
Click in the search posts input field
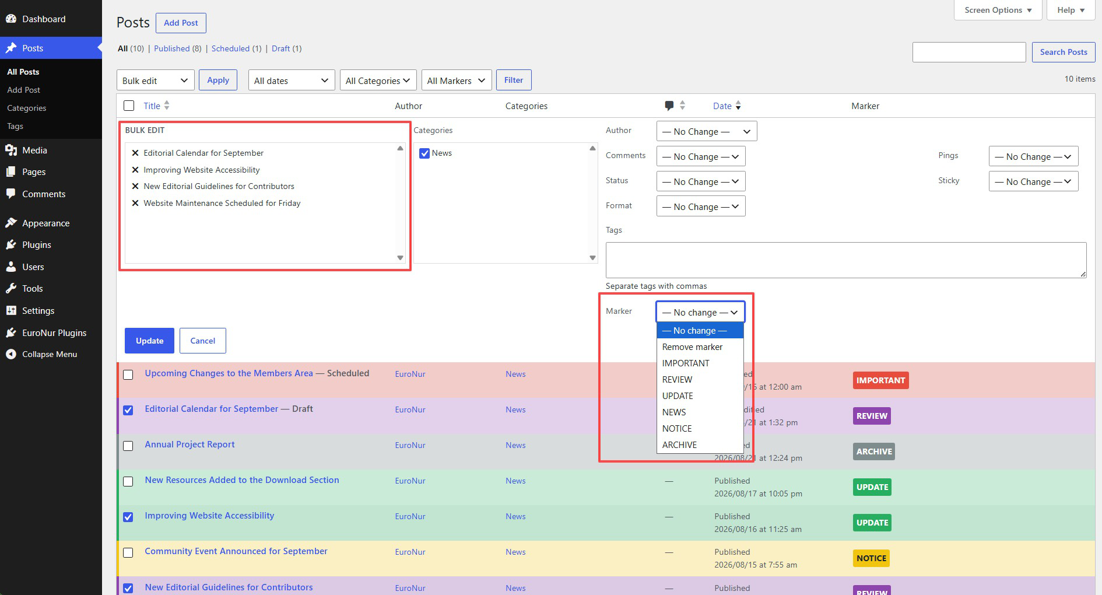[x=969, y=52]
